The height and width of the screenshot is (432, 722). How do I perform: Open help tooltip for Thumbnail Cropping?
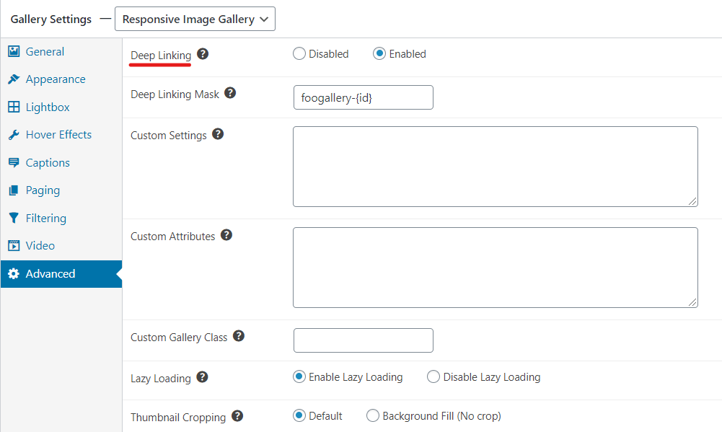click(237, 416)
